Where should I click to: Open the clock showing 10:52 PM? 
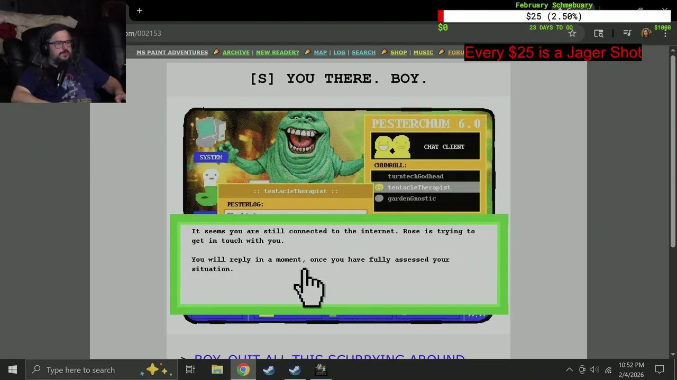click(x=631, y=370)
